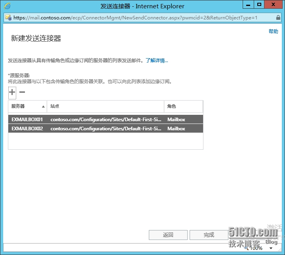Click the zoom magnifier icon in status bar
The height and width of the screenshot is (255, 285).
click(x=247, y=248)
